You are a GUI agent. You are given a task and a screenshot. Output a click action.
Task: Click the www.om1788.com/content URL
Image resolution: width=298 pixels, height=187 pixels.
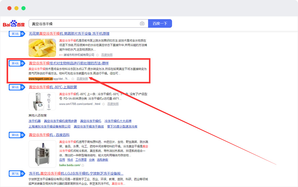point(79,104)
